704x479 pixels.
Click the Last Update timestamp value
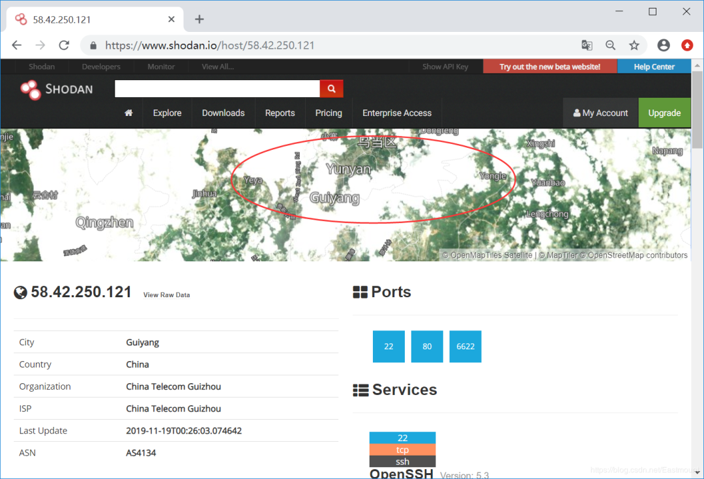tap(184, 431)
